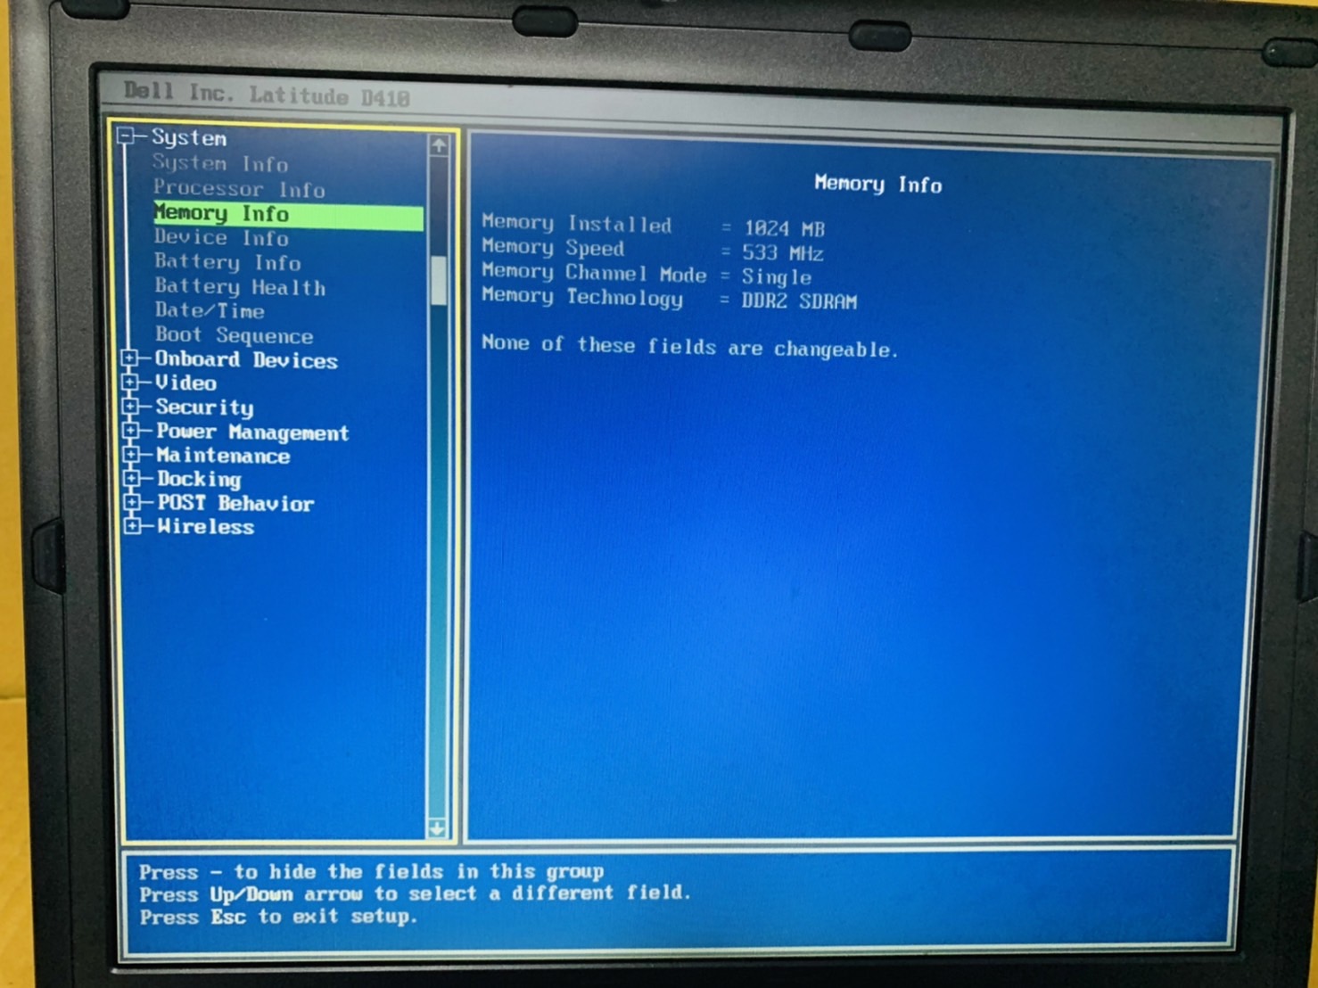This screenshot has height=988, width=1318.
Task: Select System Info entry
Action: pos(219,163)
